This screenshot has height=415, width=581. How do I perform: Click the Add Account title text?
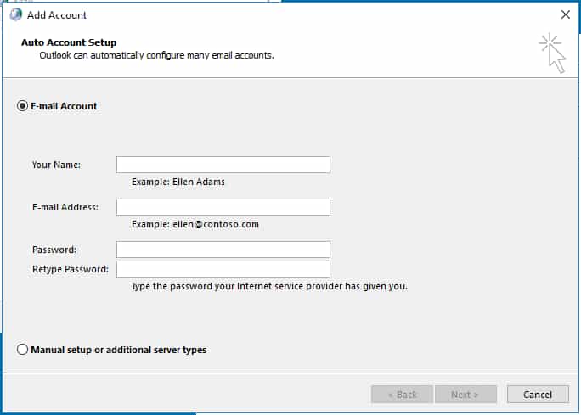click(57, 14)
